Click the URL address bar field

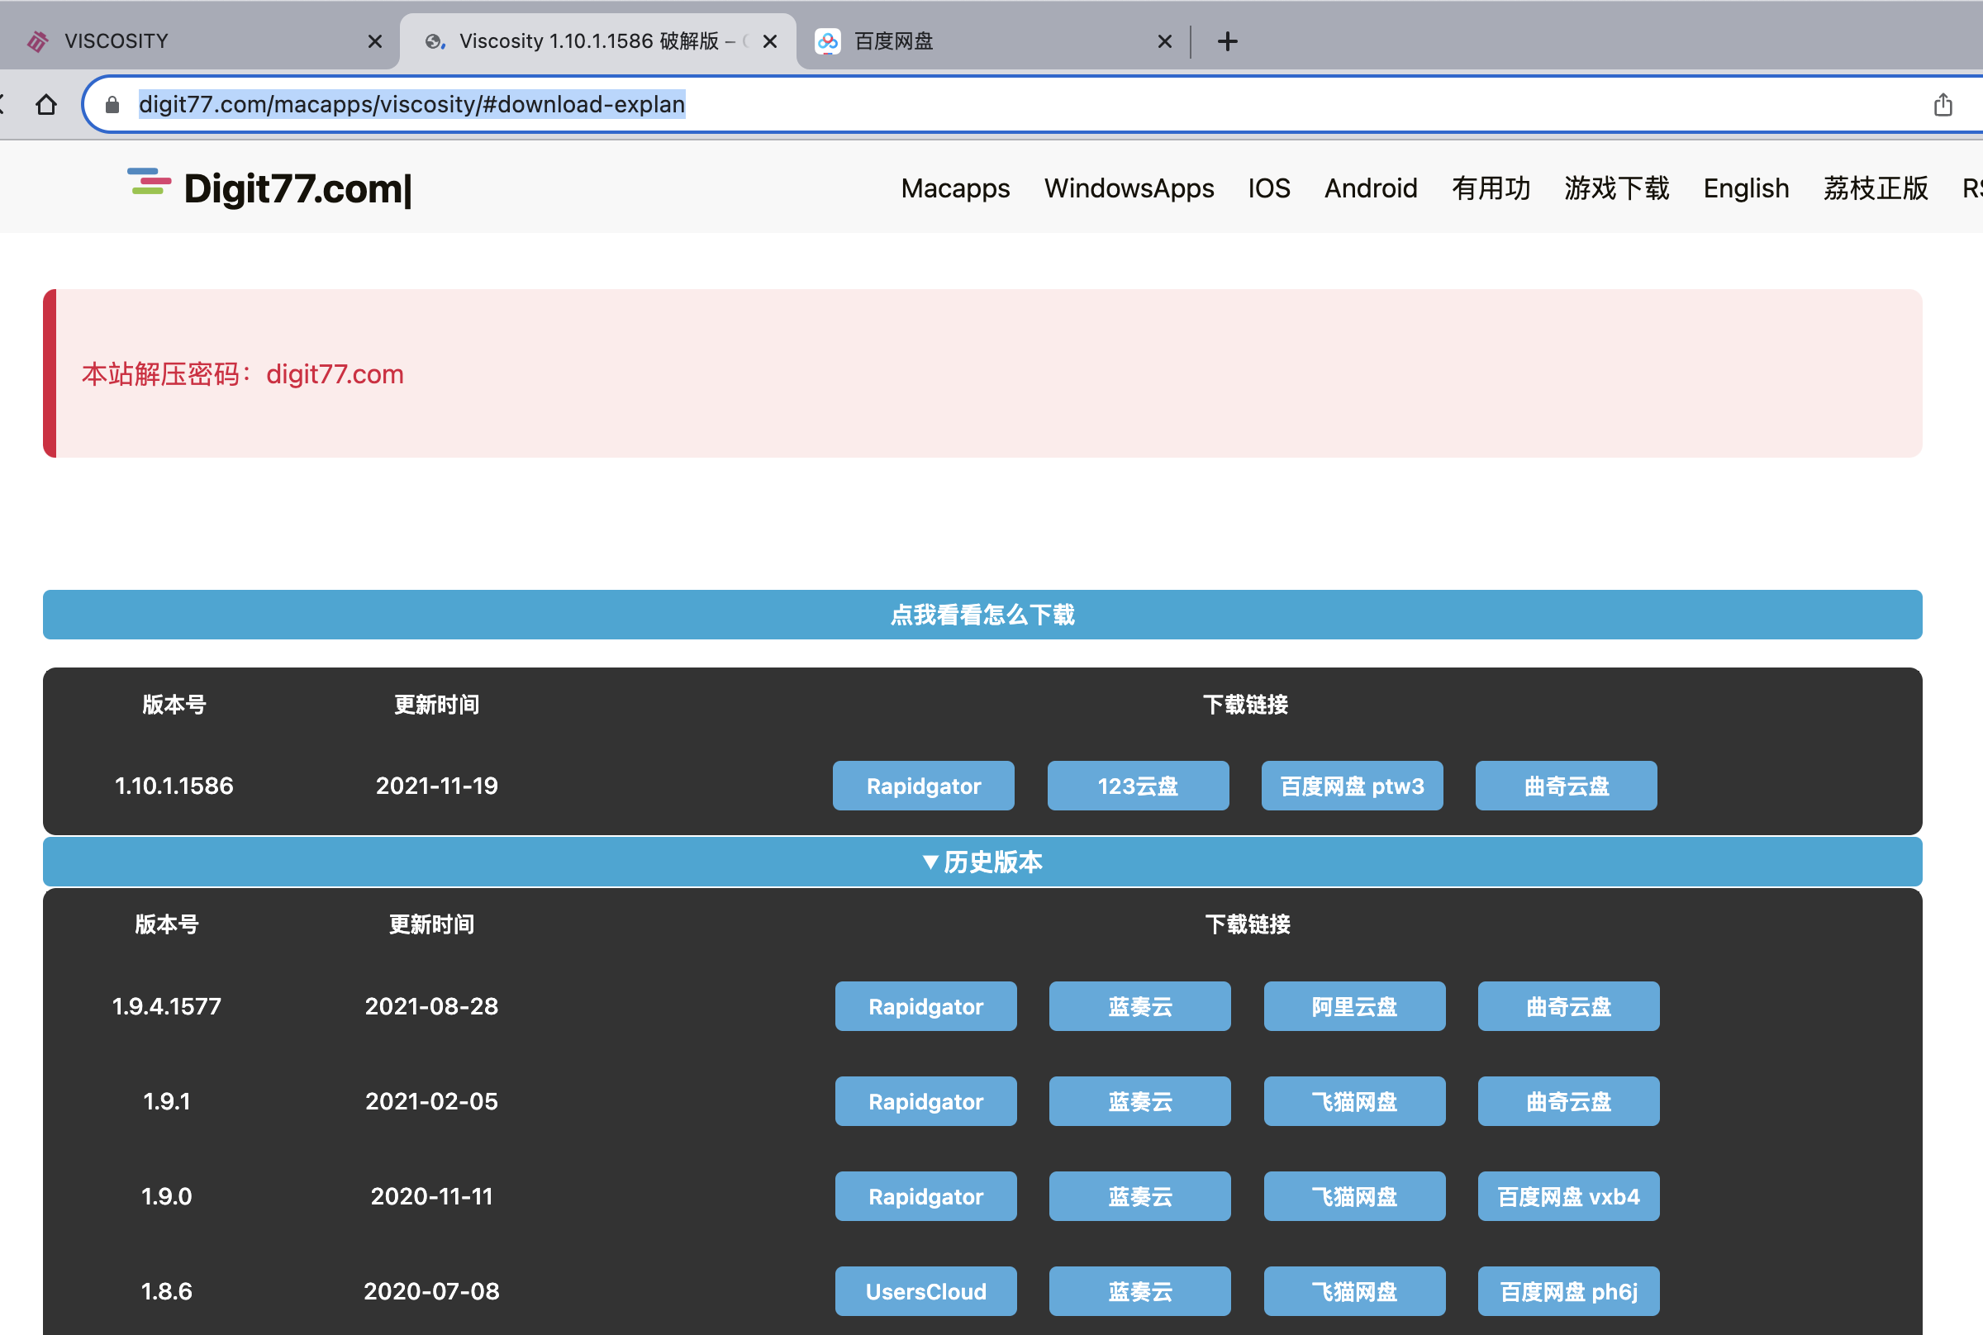point(1022,105)
